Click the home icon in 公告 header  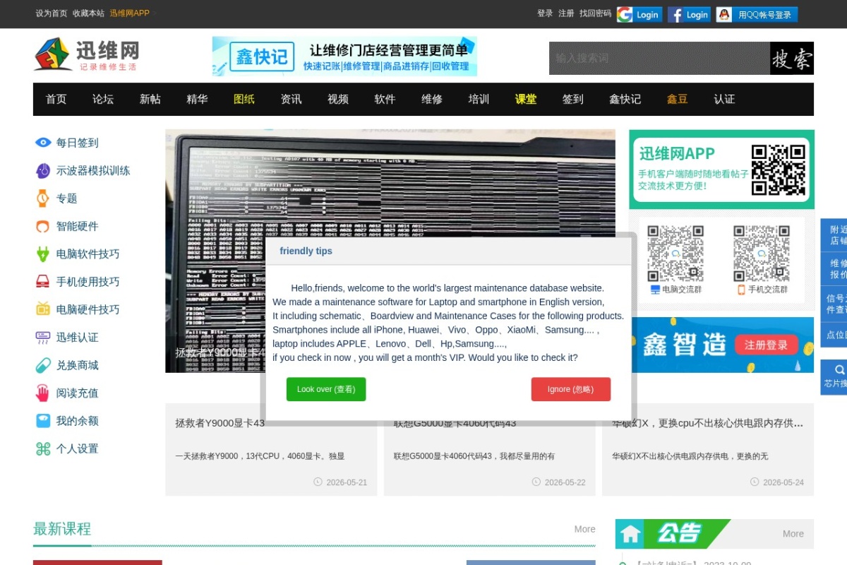click(630, 534)
